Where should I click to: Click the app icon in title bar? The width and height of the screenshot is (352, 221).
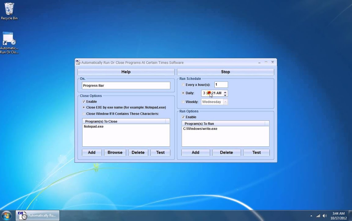[x=78, y=62]
